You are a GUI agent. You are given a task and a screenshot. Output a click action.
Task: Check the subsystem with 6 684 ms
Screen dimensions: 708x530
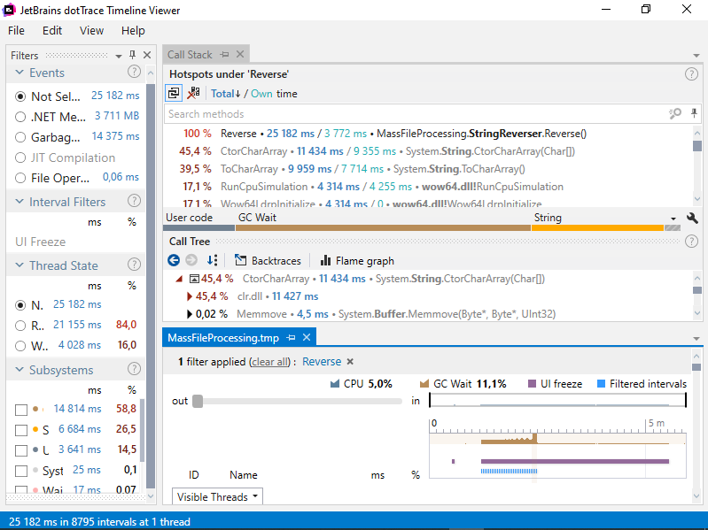21,430
